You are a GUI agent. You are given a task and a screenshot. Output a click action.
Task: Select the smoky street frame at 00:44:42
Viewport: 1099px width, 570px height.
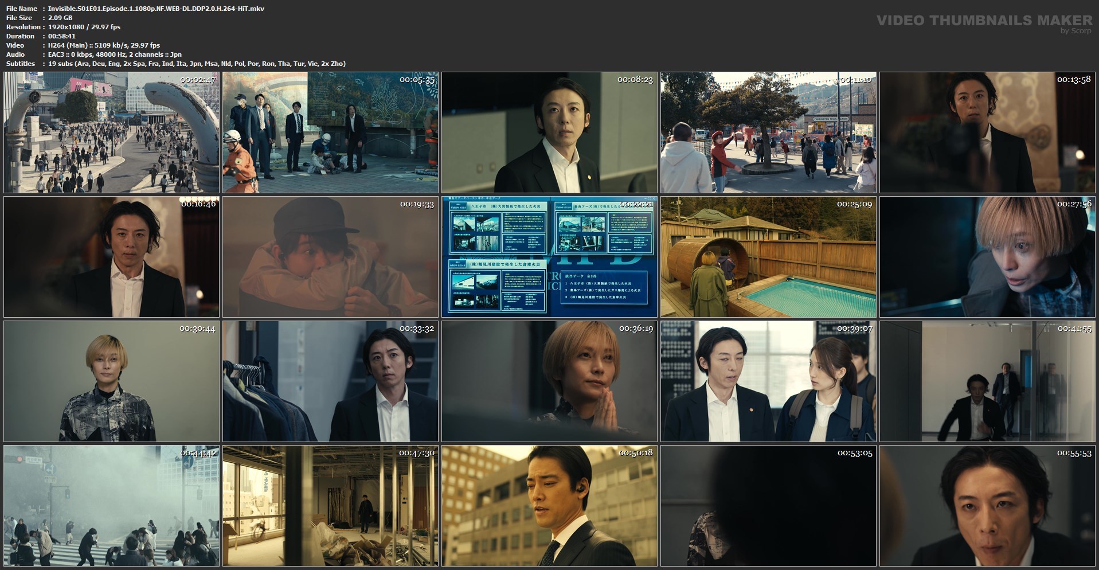(111, 506)
